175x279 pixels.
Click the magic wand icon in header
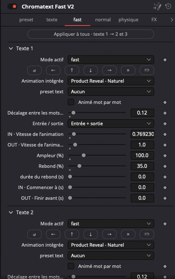click(x=157, y=6)
